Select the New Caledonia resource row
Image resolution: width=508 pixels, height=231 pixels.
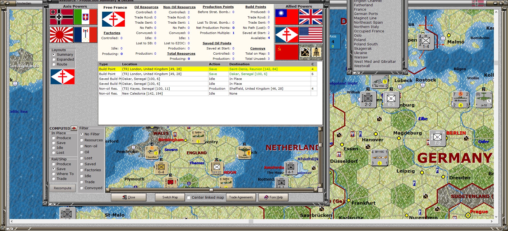(208, 93)
